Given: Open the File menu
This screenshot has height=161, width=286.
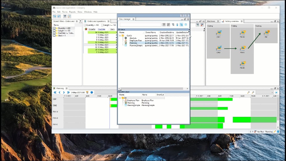Looking at the screenshot, I should pos(54,12).
